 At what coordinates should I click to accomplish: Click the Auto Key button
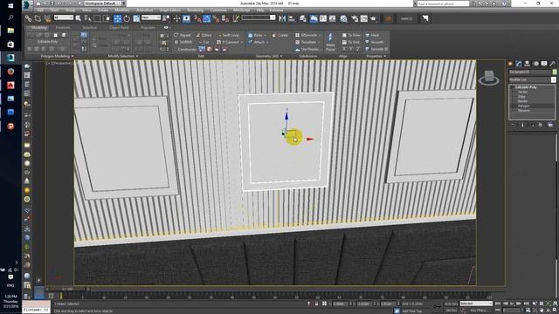[x=451, y=304]
